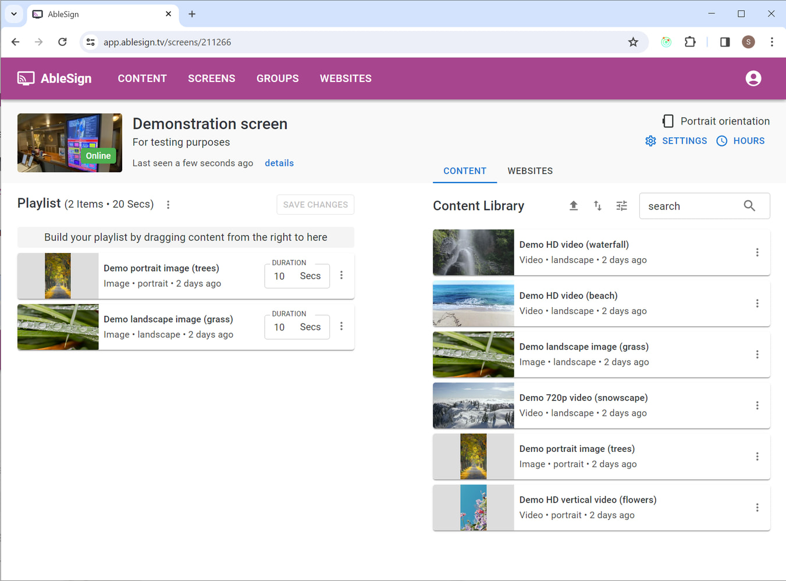The width and height of the screenshot is (786, 581).
Task: Open options menu for waterfall video
Action: click(757, 252)
